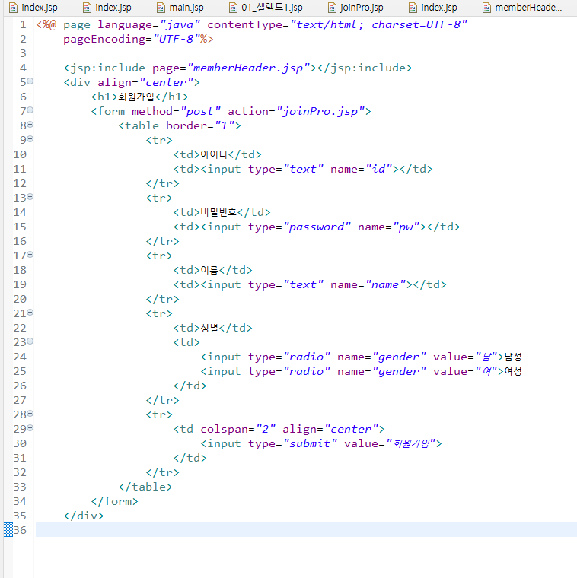This screenshot has height=578, width=577.
Task: Click the file icon on the 01_셀렉트1.jsp tab
Action: (233, 8)
